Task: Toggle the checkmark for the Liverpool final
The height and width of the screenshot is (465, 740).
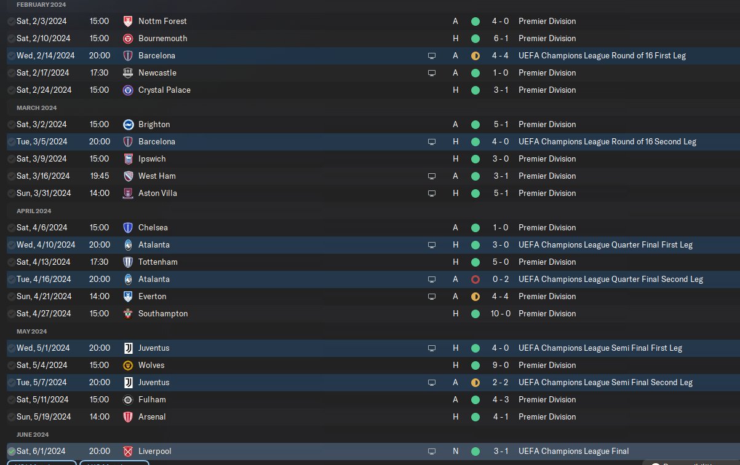Action: point(12,451)
